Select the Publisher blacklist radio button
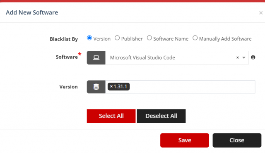This screenshot has height=153, width=265. click(x=117, y=38)
